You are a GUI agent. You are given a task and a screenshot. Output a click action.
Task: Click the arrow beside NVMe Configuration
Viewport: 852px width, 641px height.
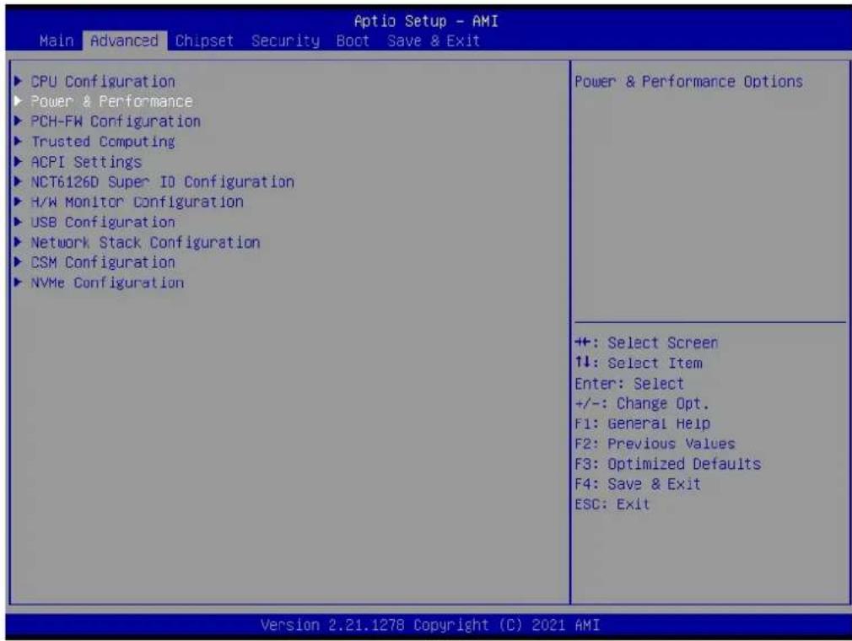18,282
